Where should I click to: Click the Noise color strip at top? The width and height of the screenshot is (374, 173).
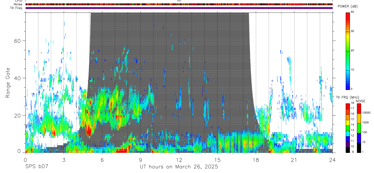click(x=179, y=4)
